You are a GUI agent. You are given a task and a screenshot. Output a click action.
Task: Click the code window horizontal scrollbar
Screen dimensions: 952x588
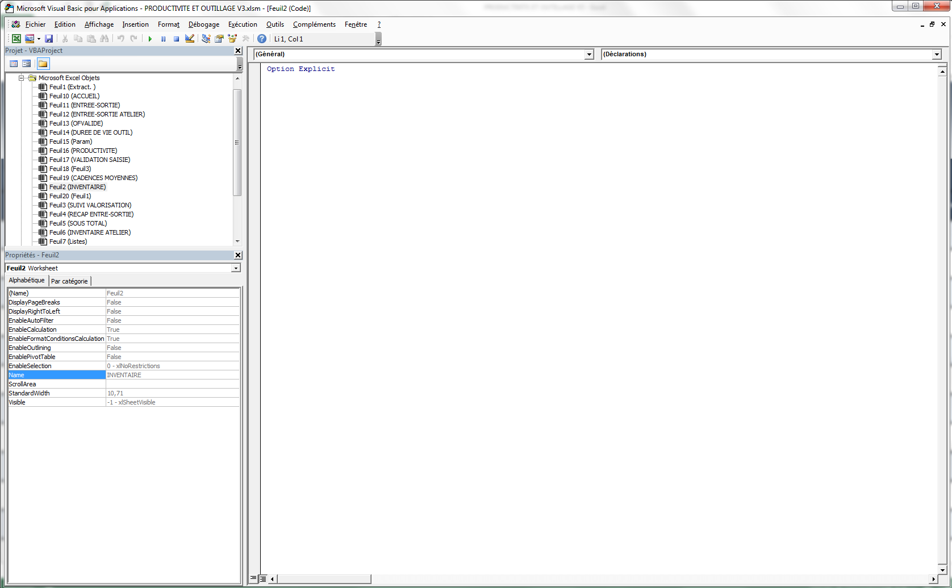tap(324, 579)
